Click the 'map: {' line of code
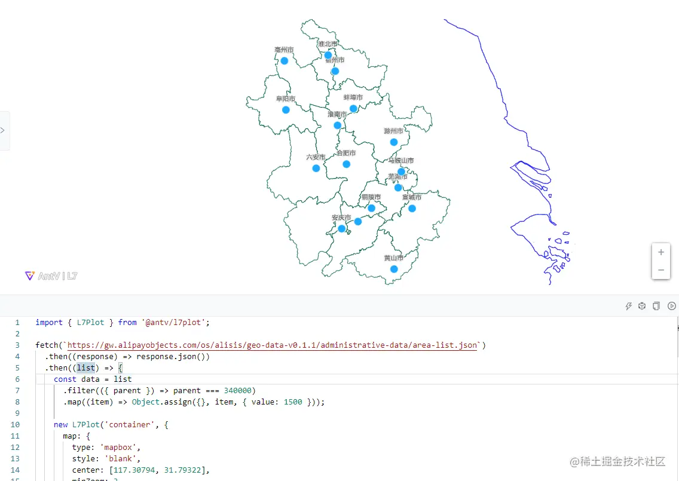The width and height of the screenshot is (679, 481). pos(77,436)
